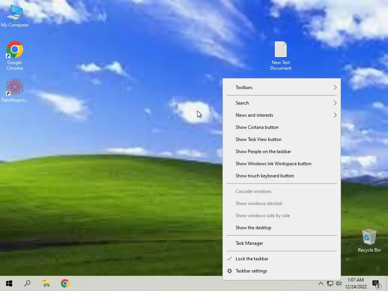This screenshot has width=388, height=291.
Task: Toggle Show touch keyboard button
Action: pyautogui.click(x=282, y=176)
